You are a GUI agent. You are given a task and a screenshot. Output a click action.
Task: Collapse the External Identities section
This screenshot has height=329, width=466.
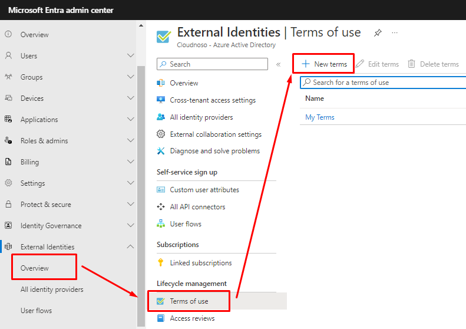point(131,247)
